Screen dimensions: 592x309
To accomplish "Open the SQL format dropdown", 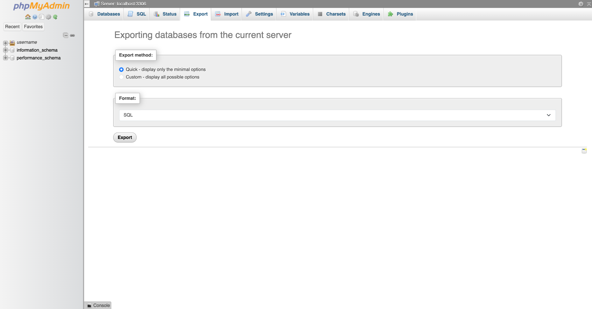I will [x=337, y=115].
